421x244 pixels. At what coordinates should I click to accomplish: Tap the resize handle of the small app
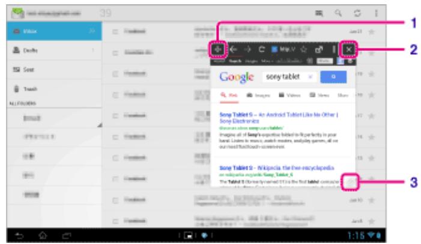pos(350,182)
